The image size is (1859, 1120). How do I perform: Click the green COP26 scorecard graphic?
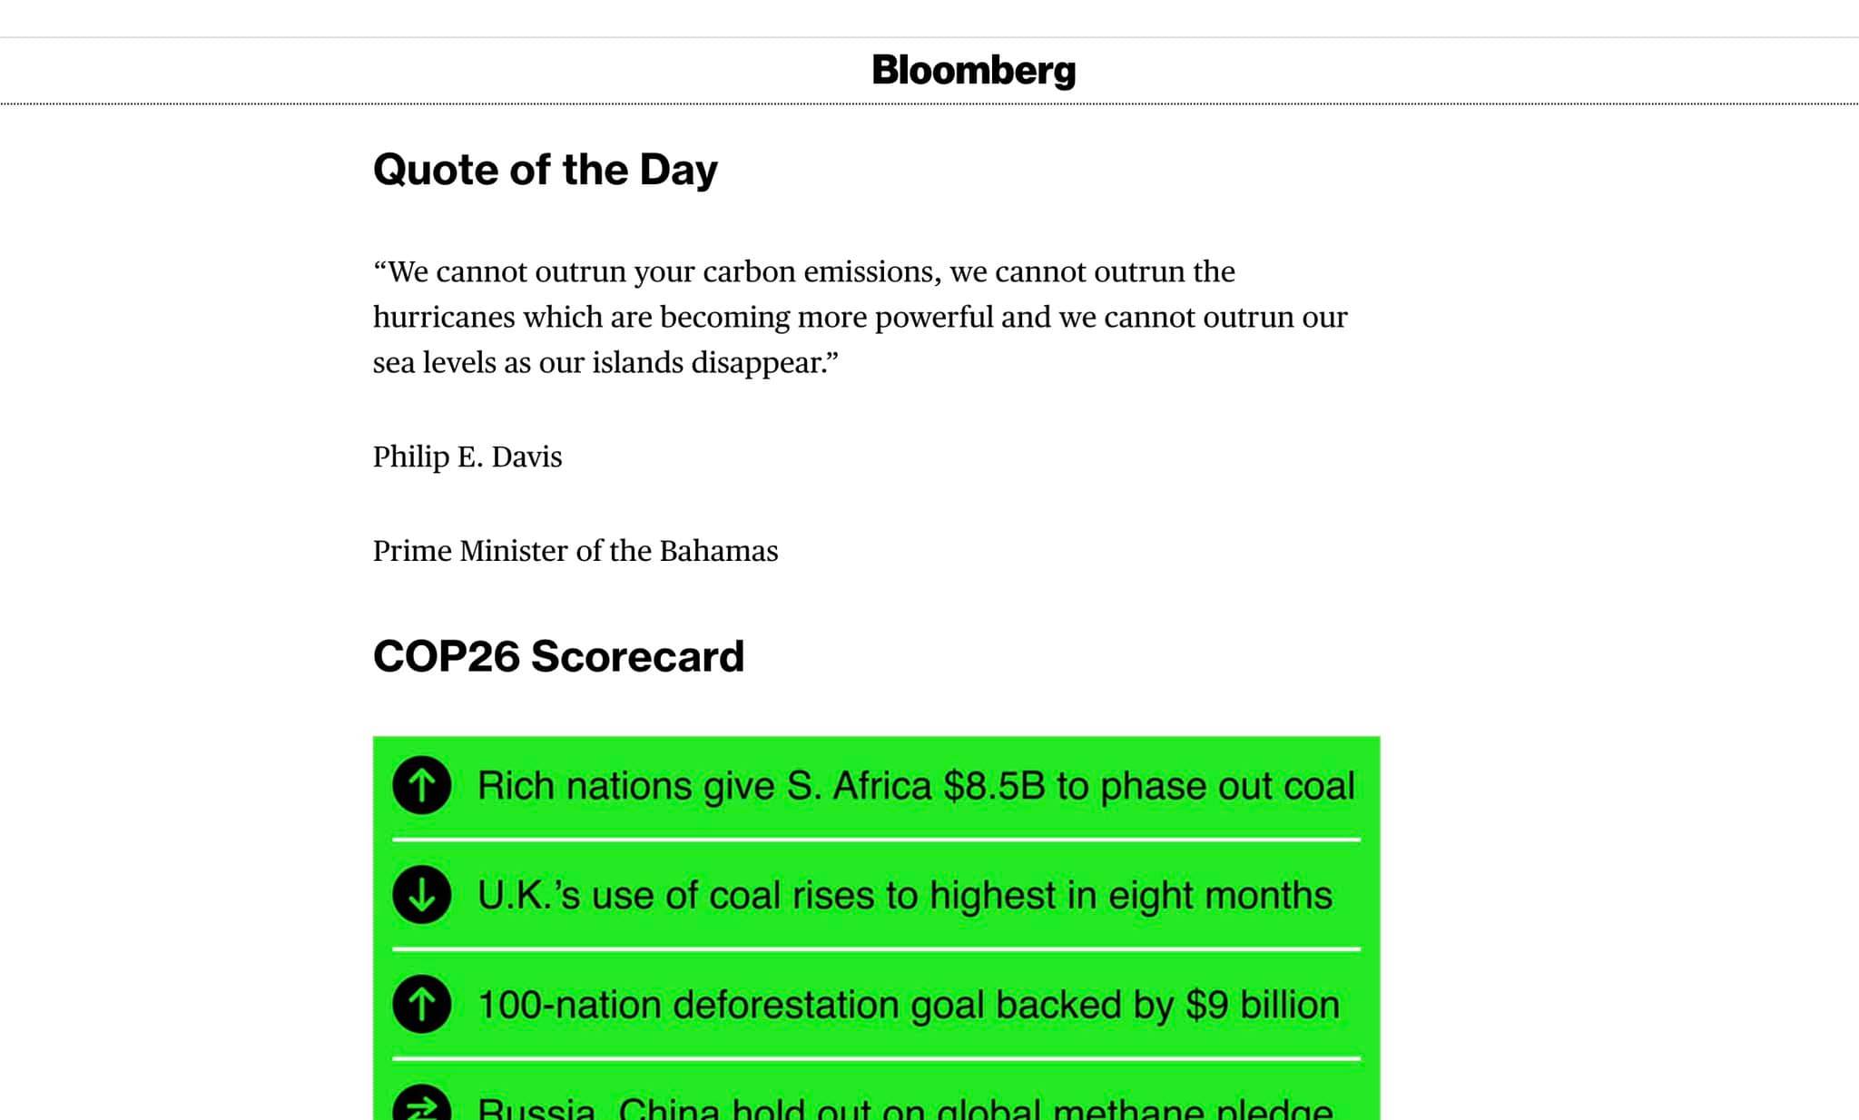click(877, 928)
